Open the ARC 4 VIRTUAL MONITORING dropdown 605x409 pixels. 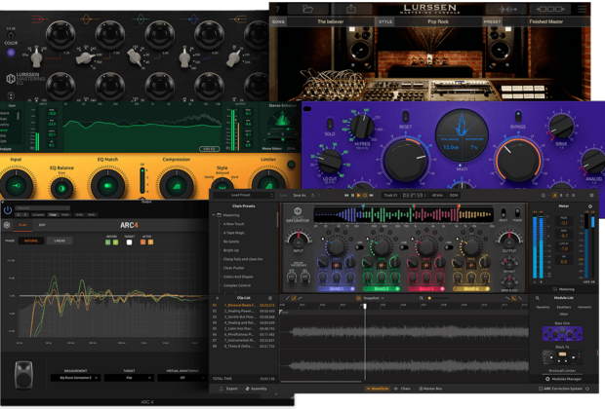click(181, 378)
